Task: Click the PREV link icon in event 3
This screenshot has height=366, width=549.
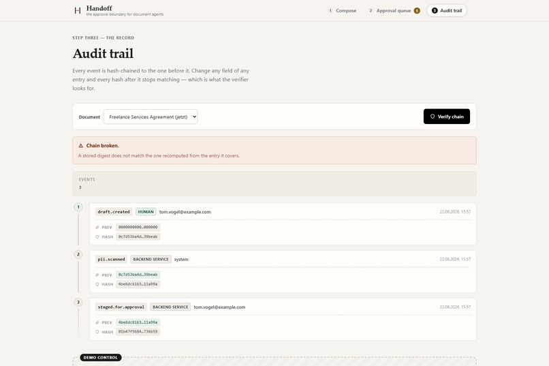Action: pyautogui.click(x=97, y=322)
